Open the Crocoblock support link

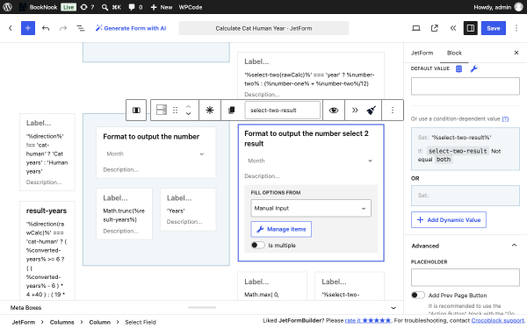498,320
